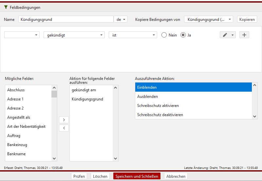Click the pencil edit icon
Screen dimensions: 262x181
pyautogui.click(x=225, y=35)
